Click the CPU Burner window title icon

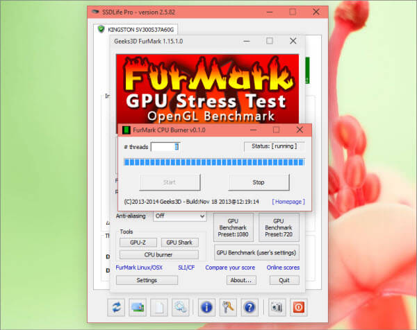126,130
